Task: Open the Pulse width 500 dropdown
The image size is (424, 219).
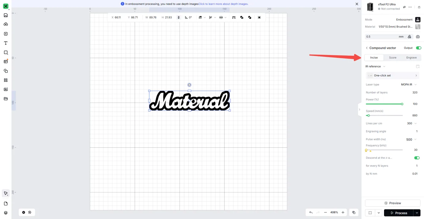Action: coord(411,139)
